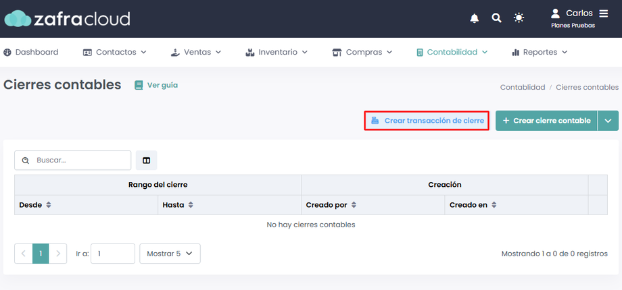This screenshot has height=290, width=622.
Task: Click the Compras store icon
Action: pyautogui.click(x=337, y=53)
